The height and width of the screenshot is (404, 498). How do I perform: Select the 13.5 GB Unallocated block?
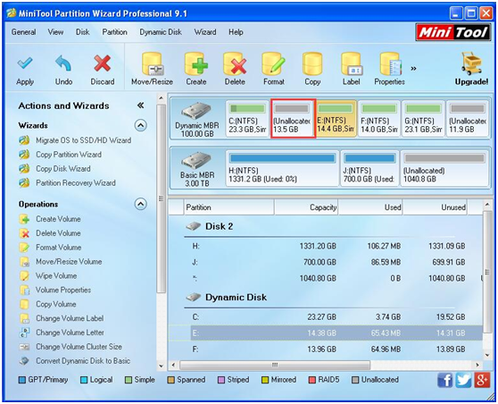[293, 119]
